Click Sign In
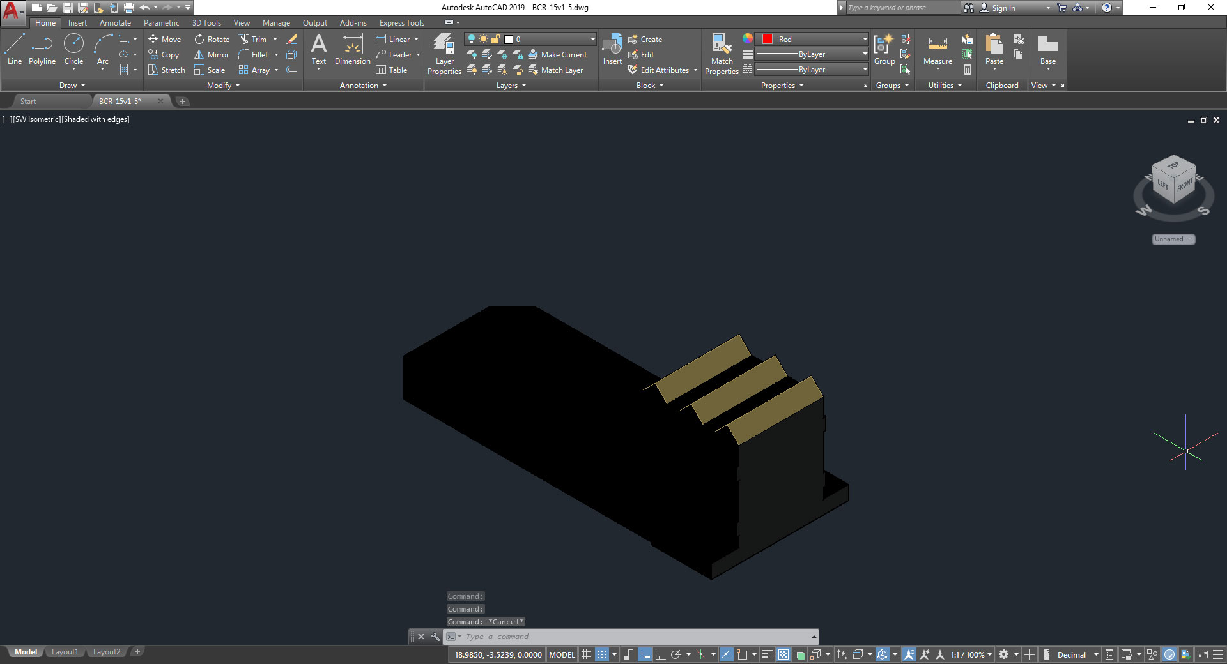 (1003, 8)
